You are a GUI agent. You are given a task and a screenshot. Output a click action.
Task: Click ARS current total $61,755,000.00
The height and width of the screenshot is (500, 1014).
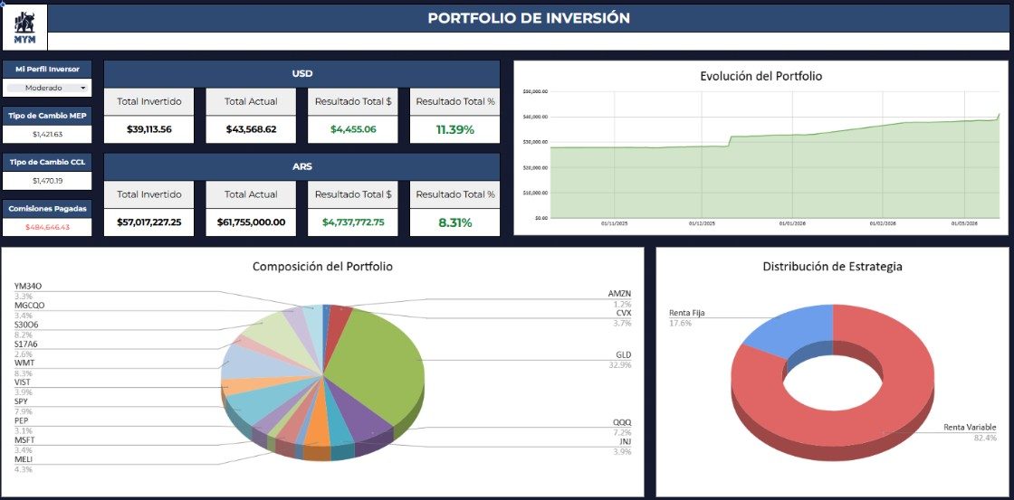[x=251, y=222]
